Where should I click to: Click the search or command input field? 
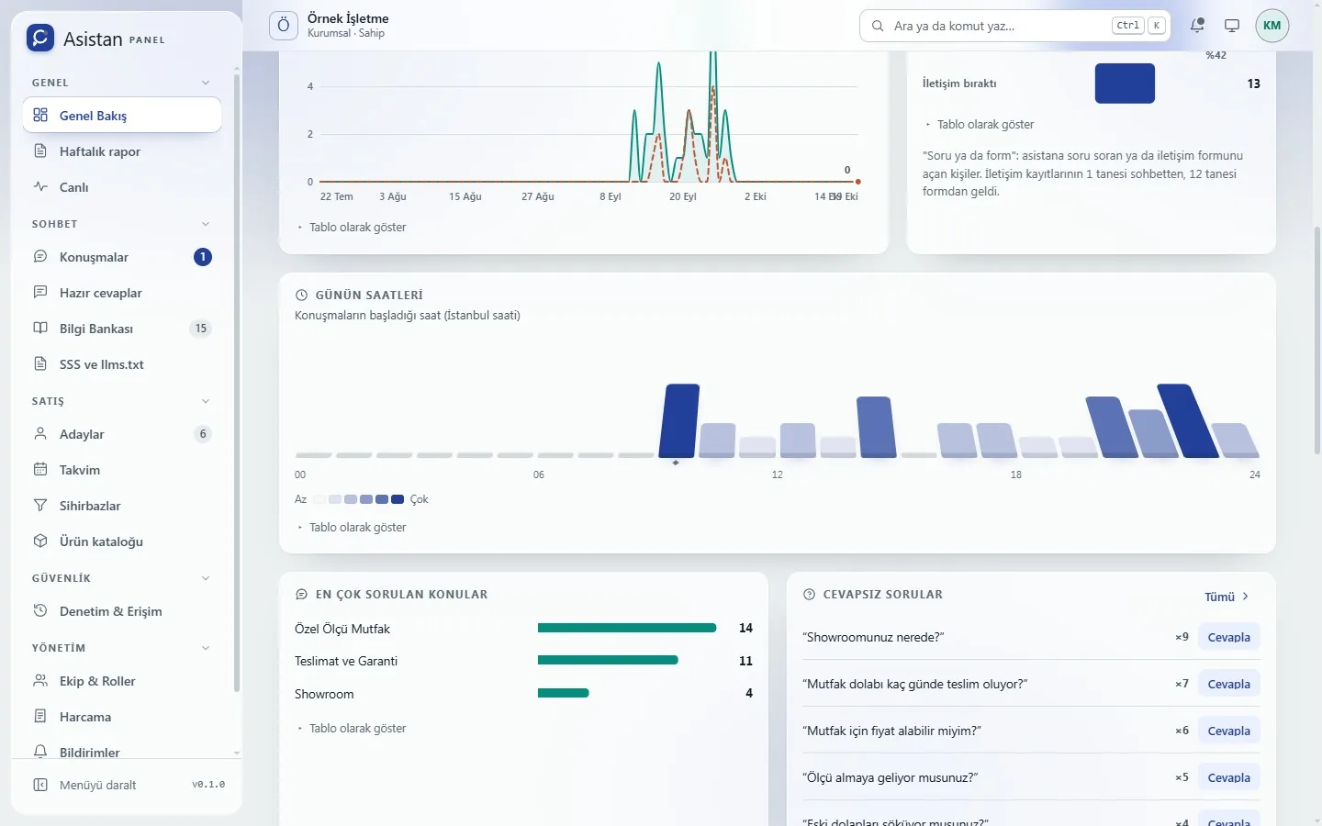(x=1015, y=26)
